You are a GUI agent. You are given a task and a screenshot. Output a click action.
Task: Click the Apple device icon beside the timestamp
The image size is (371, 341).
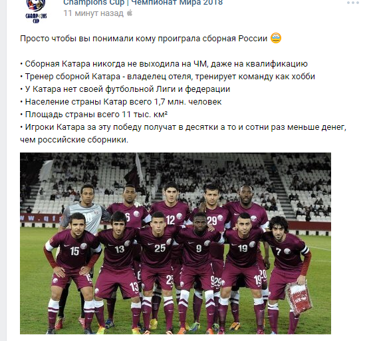(x=130, y=13)
